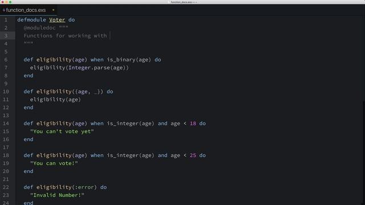Image resolution: width=365 pixels, height=205 pixels.
Task: Click line number 9 in the gutter
Action: tap(6, 84)
